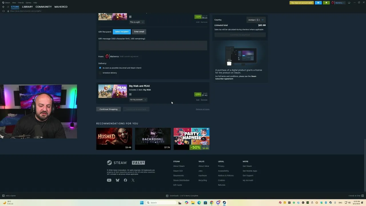The width and height of the screenshot is (366, 206).
Task: Open the MAHERCO profile tab
Action: click(x=61, y=7)
